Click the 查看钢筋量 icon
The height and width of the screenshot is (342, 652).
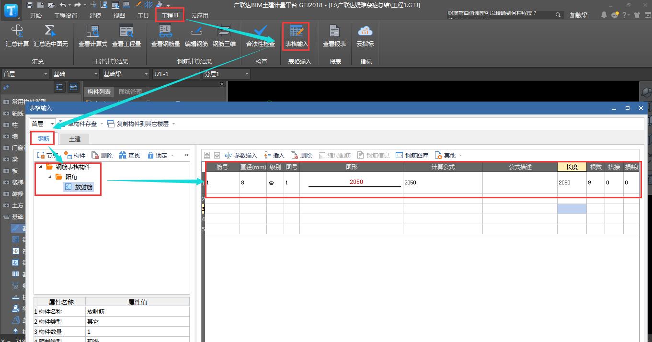pyautogui.click(x=166, y=36)
